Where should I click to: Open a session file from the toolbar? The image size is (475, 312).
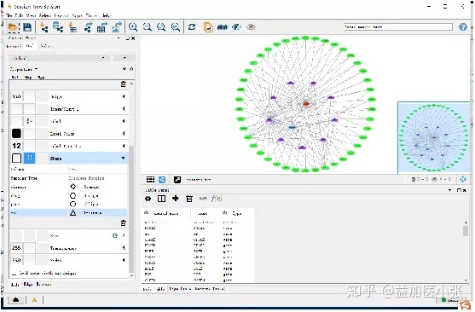pos(13,27)
